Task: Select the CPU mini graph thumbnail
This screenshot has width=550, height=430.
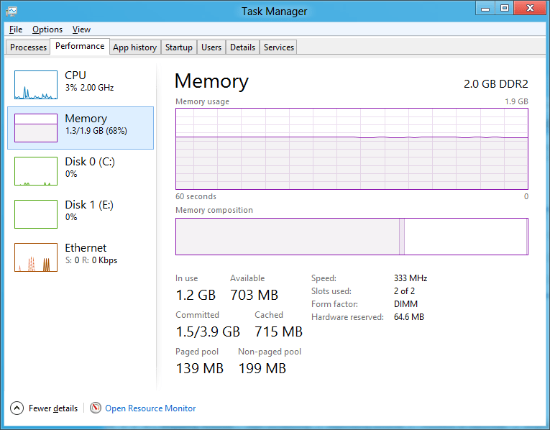Action: click(x=36, y=85)
